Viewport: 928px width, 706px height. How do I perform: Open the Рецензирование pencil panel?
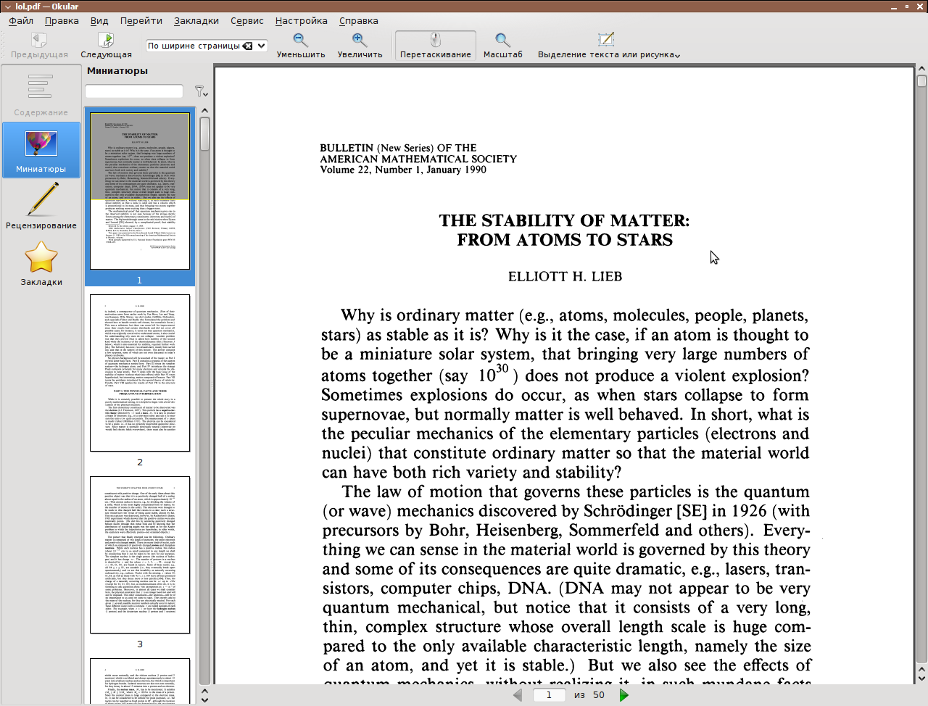[41, 206]
